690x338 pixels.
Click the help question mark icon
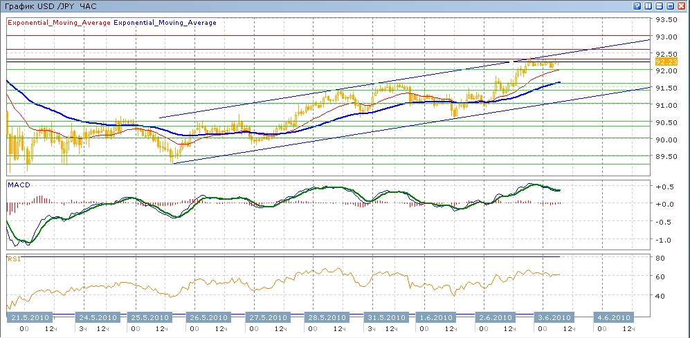[637, 6]
